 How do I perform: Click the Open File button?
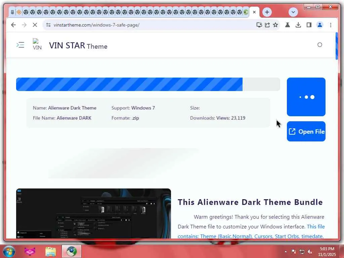(x=306, y=131)
